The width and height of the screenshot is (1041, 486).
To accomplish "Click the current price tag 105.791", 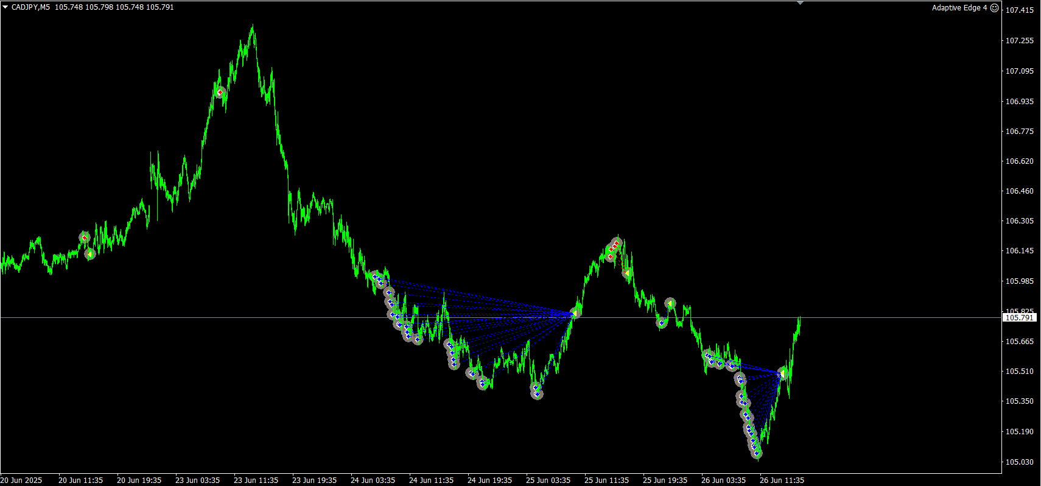I will (x=1019, y=317).
